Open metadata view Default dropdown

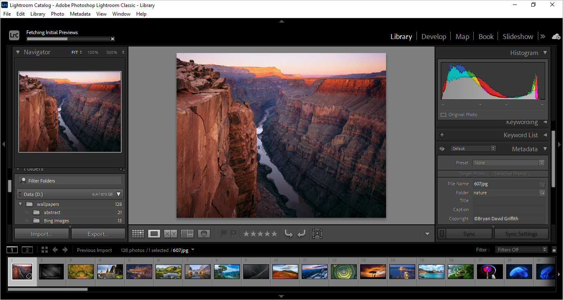coord(473,149)
